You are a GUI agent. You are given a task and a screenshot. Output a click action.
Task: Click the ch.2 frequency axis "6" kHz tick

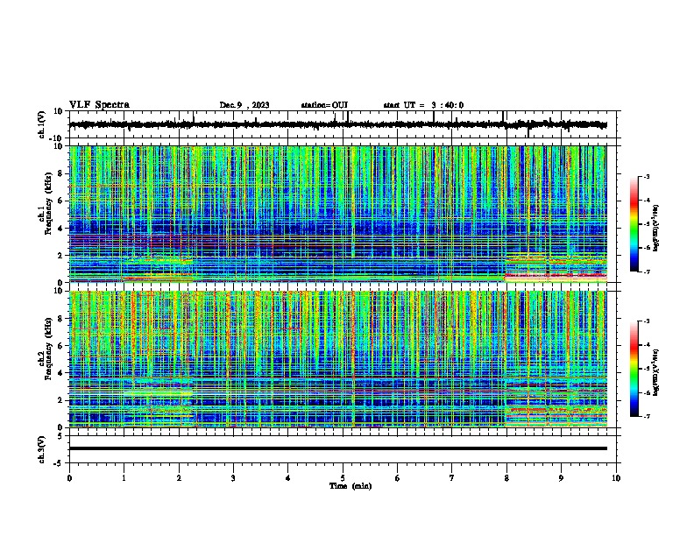click(x=62, y=346)
